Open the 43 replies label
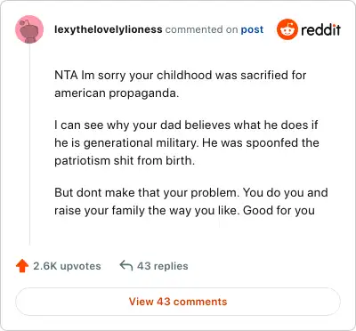The image size is (356, 331). click(x=163, y=266)
